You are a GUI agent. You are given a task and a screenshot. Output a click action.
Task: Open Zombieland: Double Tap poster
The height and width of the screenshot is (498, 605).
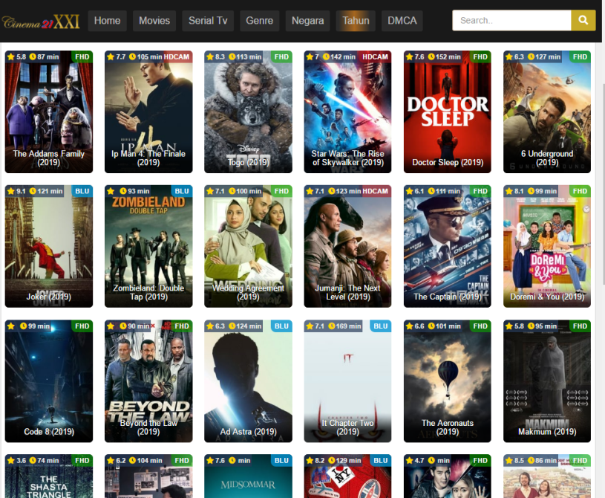click(148, 246)
